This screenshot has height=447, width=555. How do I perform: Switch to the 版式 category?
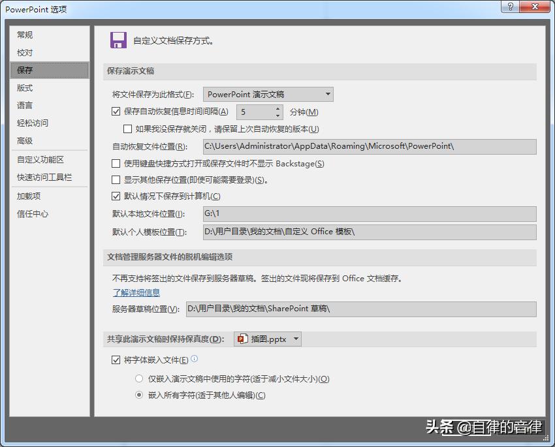click(x=49, y=87)
